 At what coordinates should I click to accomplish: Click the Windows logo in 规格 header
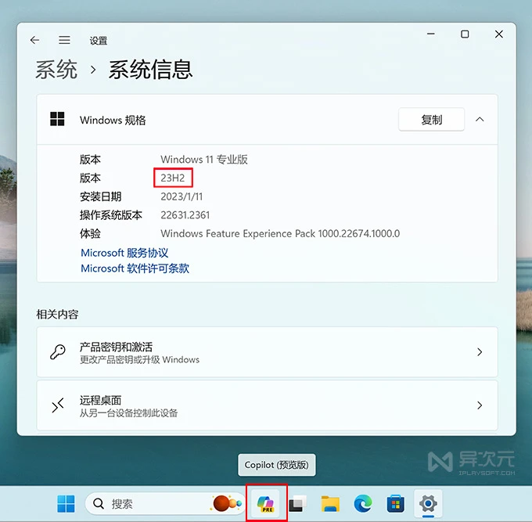[x=57, y=119]
